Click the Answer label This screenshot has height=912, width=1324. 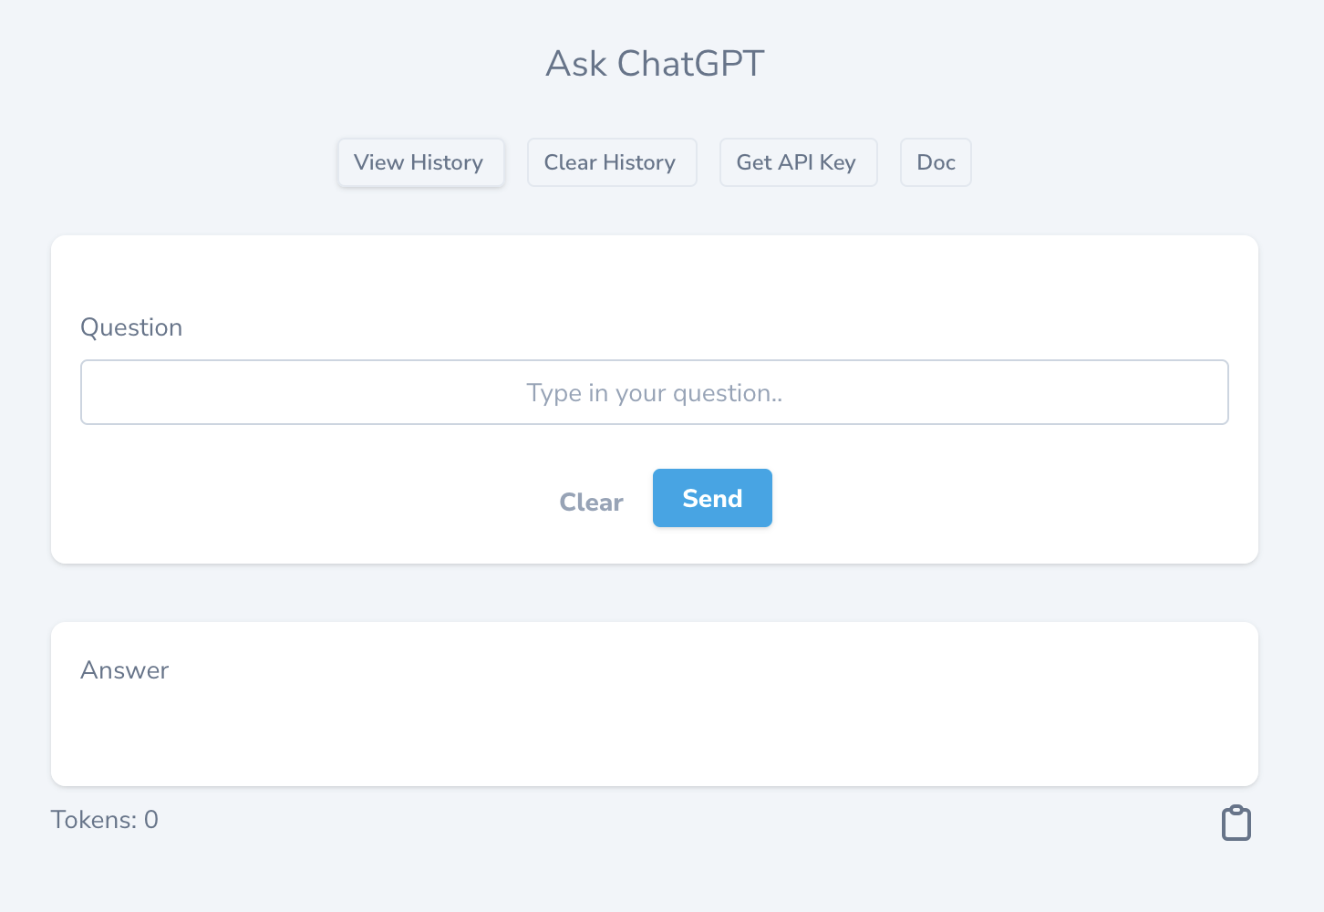tap(125, 669)
